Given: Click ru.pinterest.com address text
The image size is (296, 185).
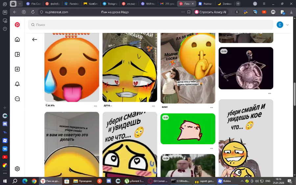Looking at the screenshot, I should coord(57,12).
